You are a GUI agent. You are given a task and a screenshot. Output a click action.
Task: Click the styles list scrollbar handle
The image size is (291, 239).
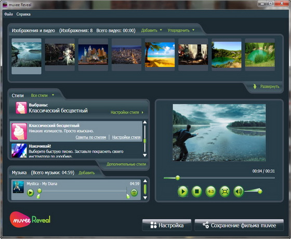(145, 141)
